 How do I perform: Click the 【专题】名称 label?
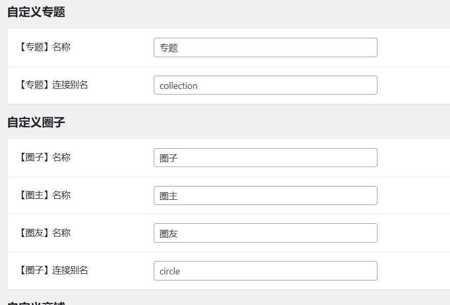(x=45, y=47)
